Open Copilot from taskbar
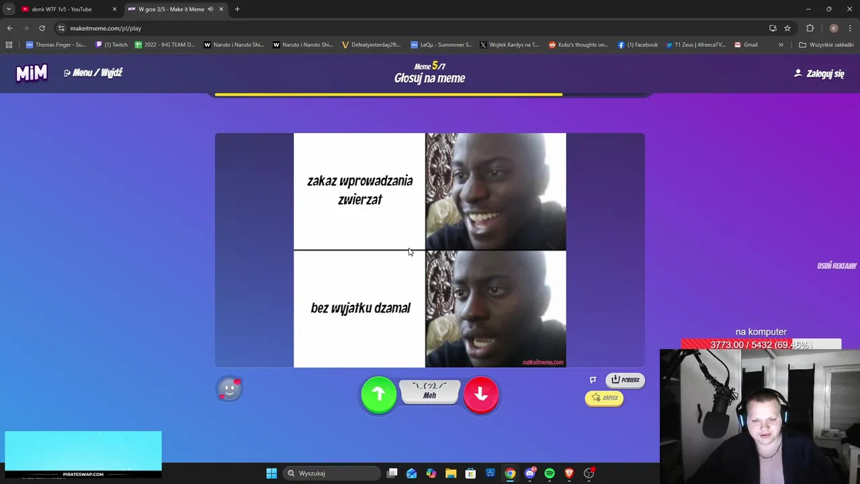860x484 pixels. click(431, 473)
